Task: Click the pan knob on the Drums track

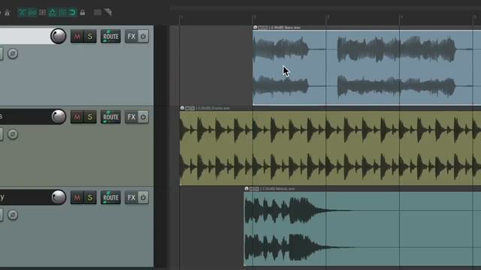Action: 59,117
